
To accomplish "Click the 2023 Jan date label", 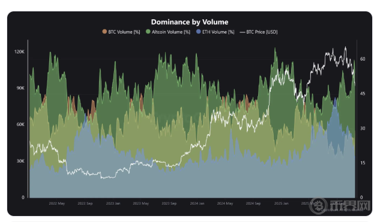I will [113, 203].
